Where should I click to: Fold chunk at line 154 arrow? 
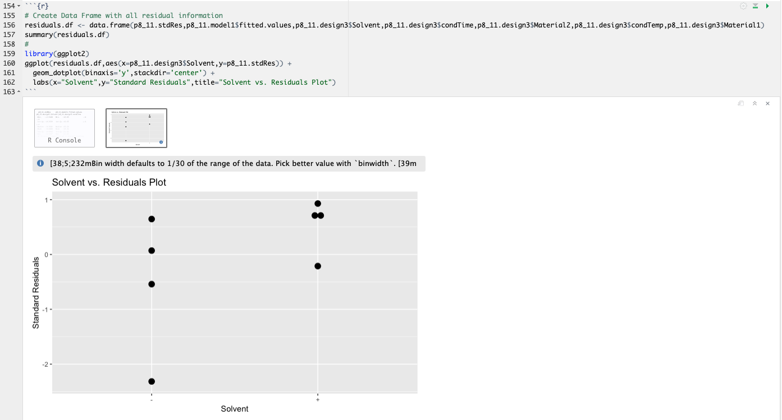[x=20, y=6]
